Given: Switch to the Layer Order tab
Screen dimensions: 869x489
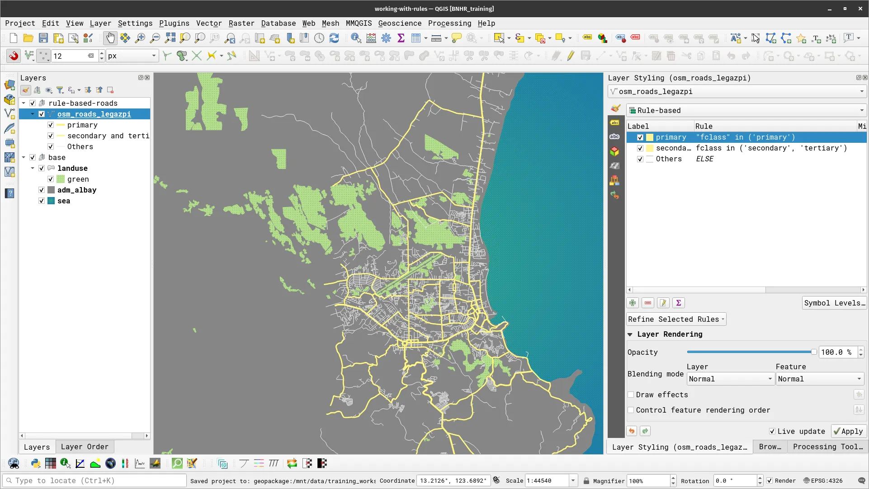Looking at the screenshot, I should click(85, 447).
